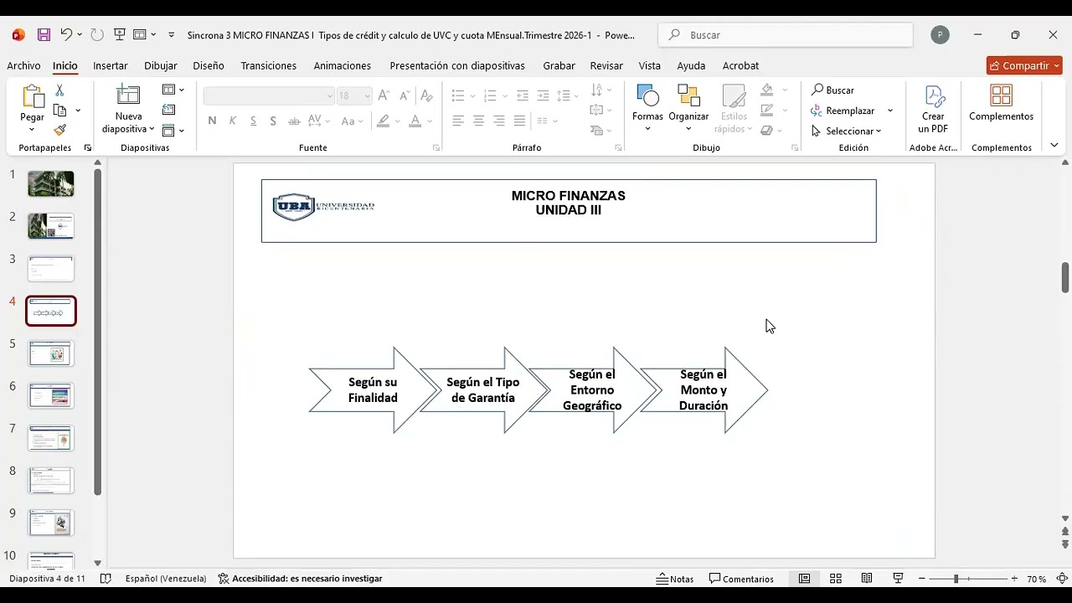
Task: Open the Archivo menu
Action: click(23, 65)
